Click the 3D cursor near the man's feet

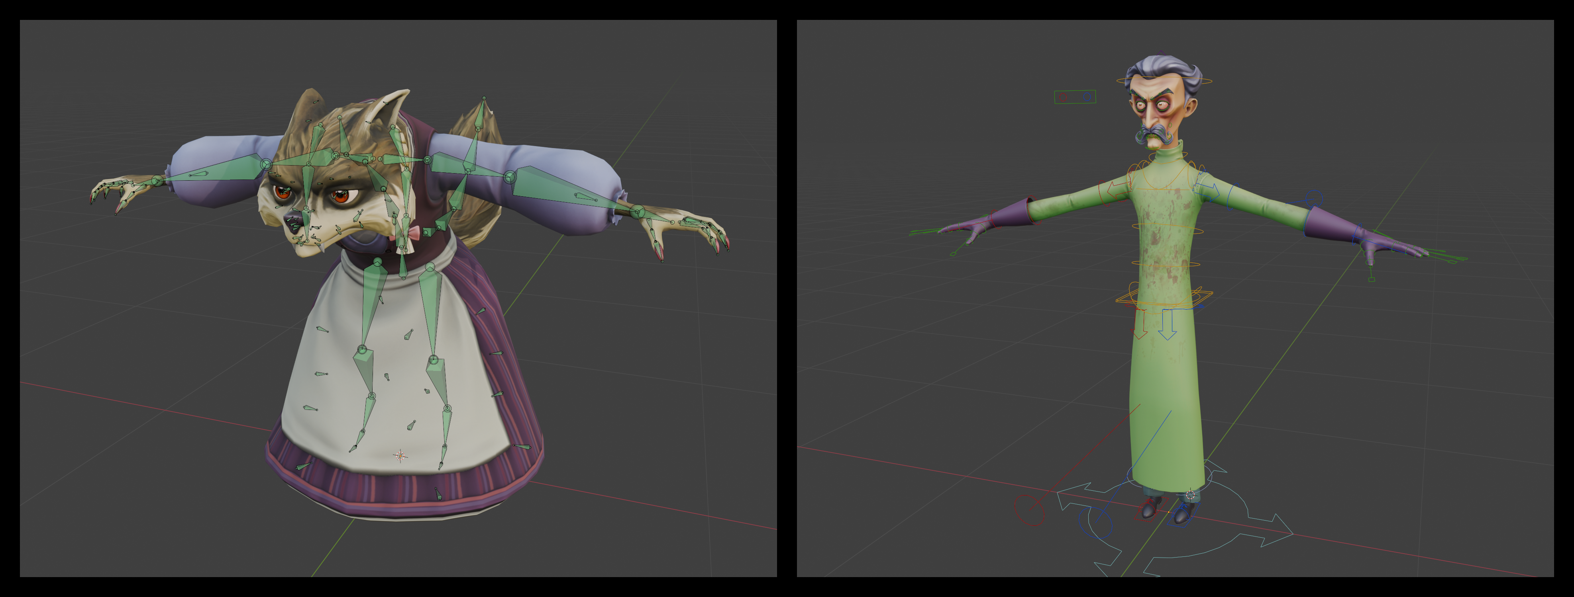(1190, 494)
